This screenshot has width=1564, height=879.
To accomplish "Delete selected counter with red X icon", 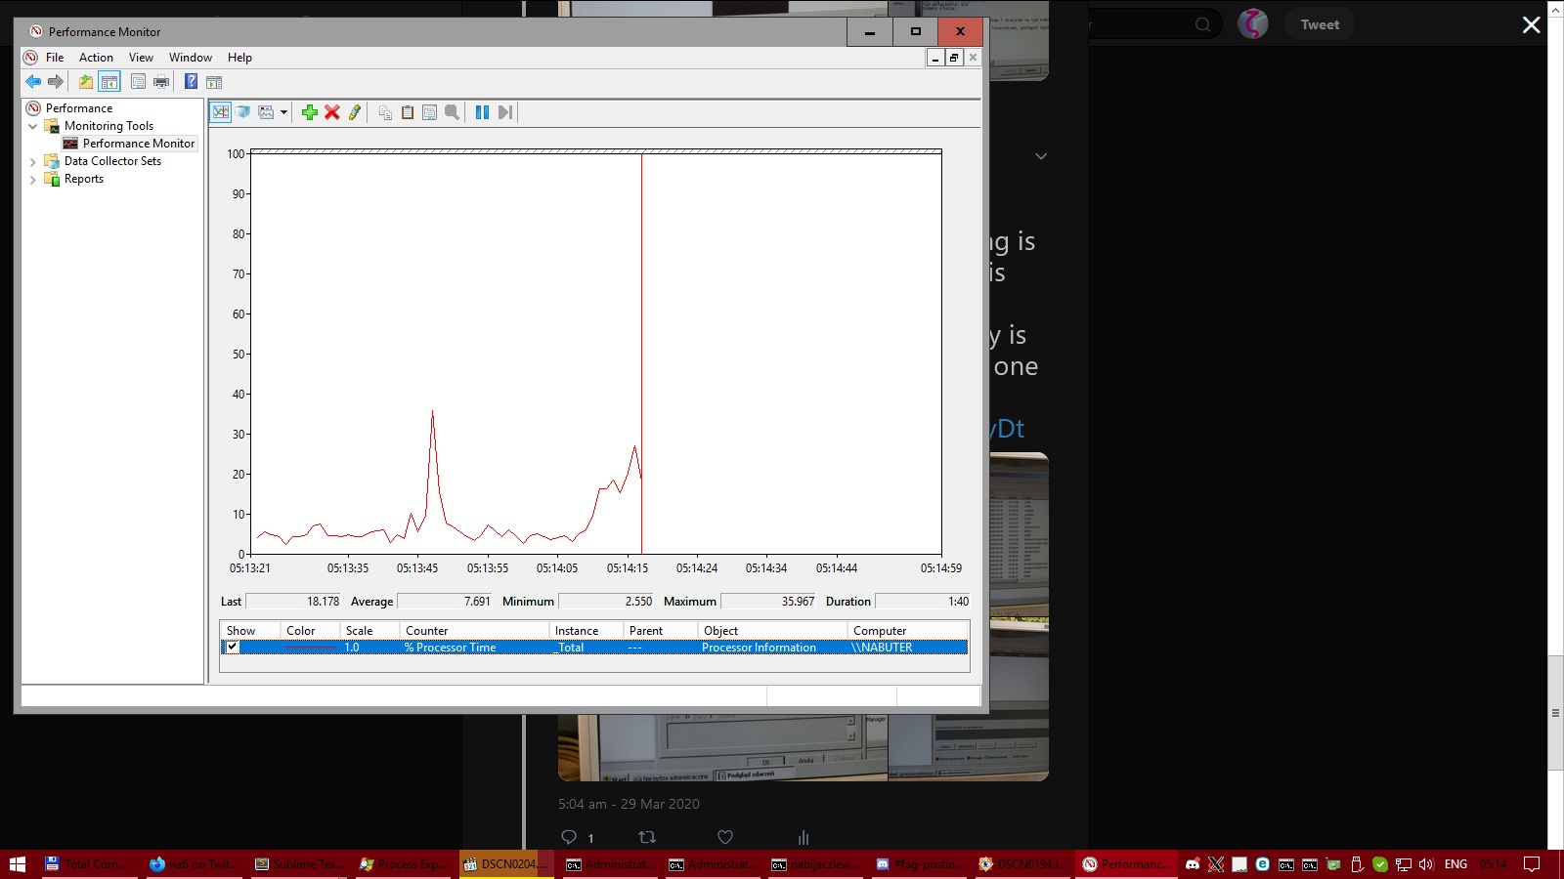I will pyautogui.click(x=332, y=112).
